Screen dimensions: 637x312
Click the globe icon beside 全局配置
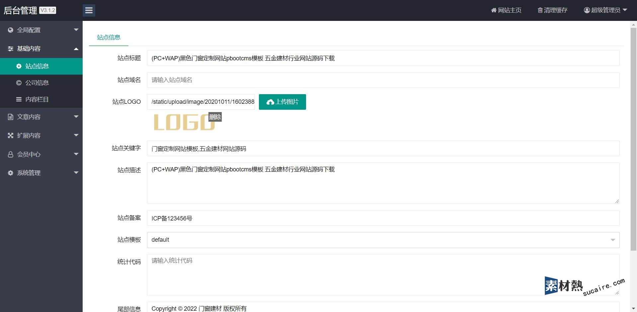pos(11,30)
